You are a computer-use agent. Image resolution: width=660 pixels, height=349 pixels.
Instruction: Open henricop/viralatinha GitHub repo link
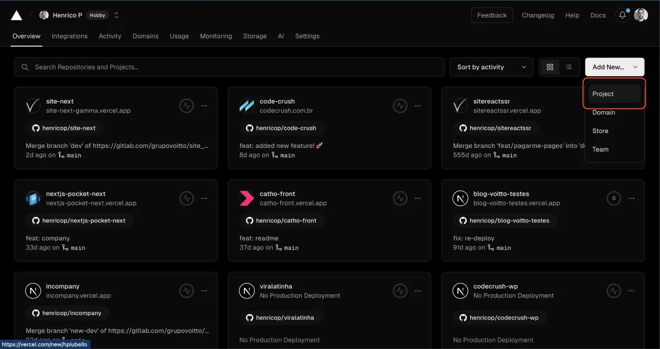[280, 318]
